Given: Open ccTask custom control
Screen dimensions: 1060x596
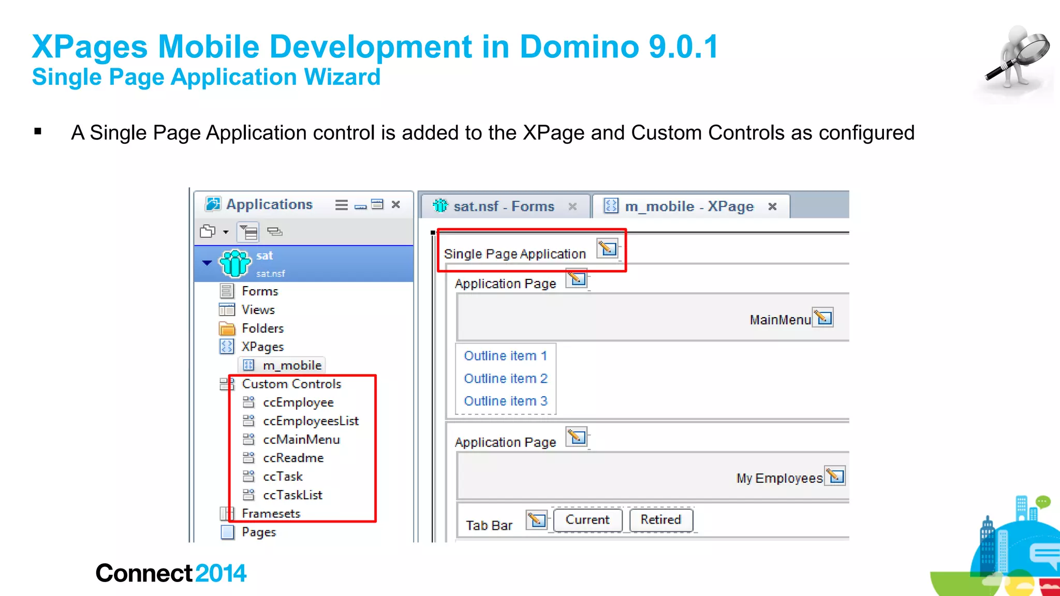Looking at the screenshot, I should 283,476.
